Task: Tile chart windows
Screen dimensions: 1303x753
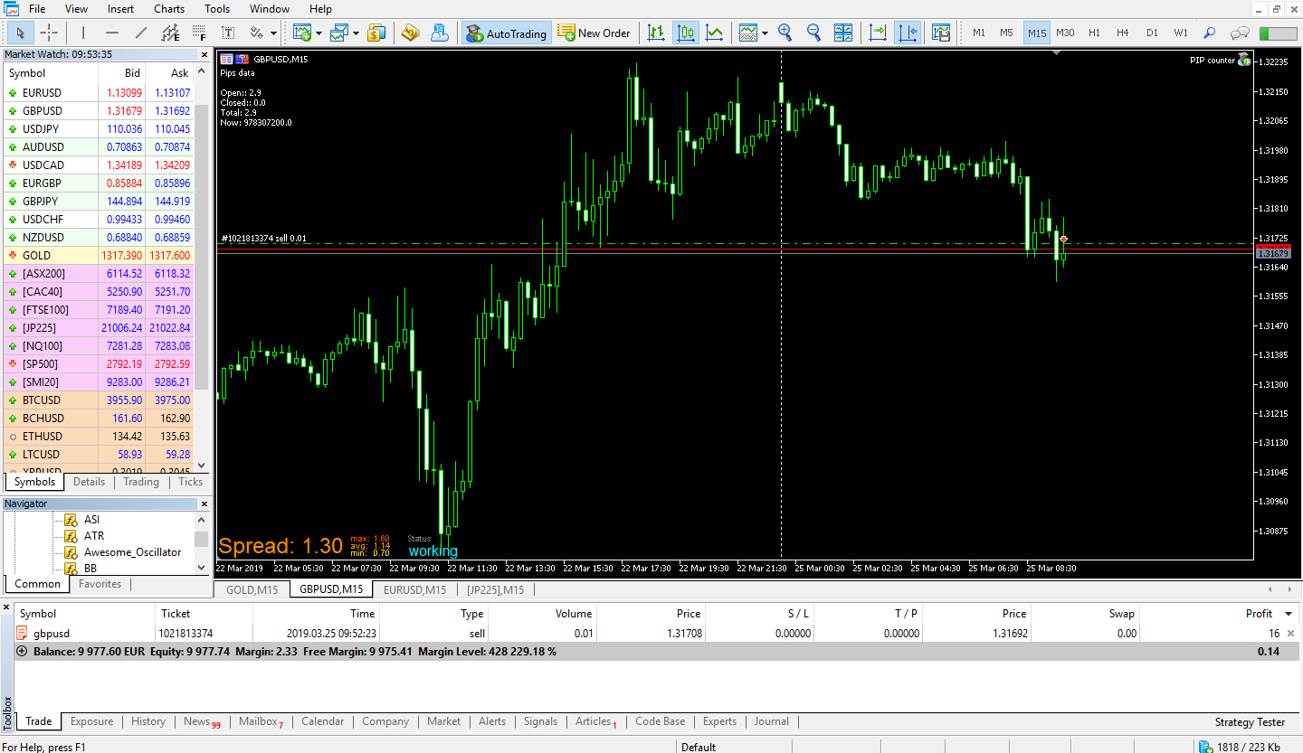Action: (842, 33)
